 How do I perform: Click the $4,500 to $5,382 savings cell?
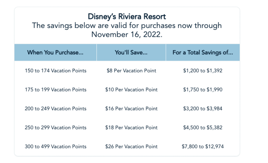203,128
